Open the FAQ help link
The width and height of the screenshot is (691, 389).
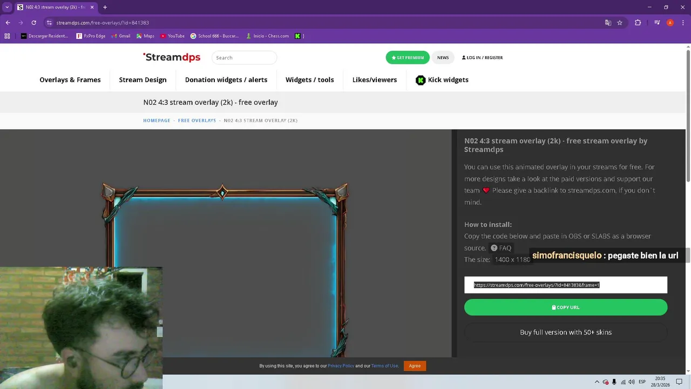click(x=500, y=248)
